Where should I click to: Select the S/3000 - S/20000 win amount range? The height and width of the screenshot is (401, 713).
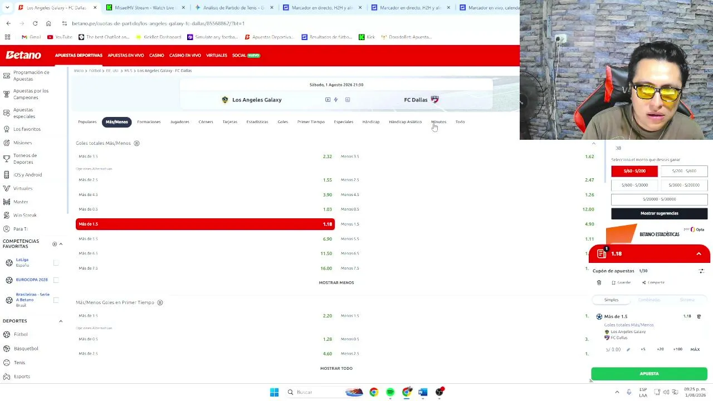pos(684,185)
